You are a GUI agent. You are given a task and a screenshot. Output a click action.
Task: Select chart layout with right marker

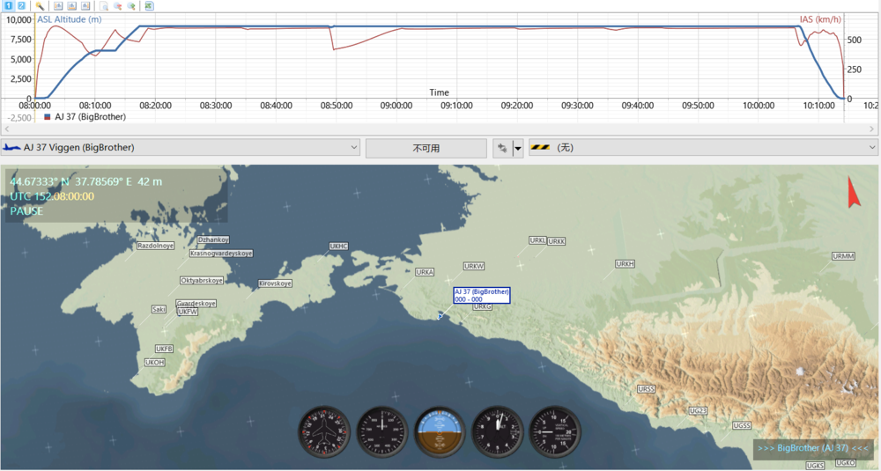[85, 5]
